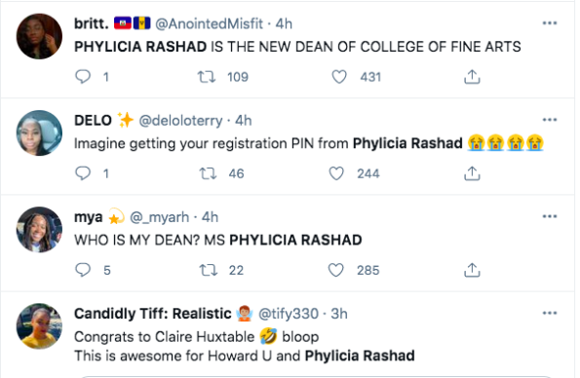Retweet DELO's tweet with 46 retweets
Viewport: 580px width, 378px height.
point(208,173)
